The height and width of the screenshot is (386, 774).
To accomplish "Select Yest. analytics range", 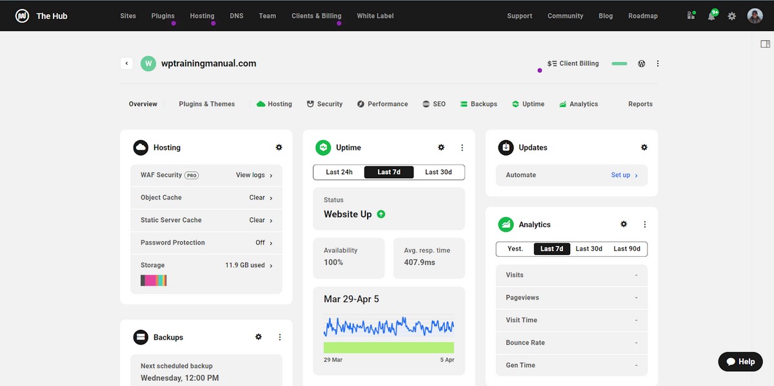I will tap(515, 249).
